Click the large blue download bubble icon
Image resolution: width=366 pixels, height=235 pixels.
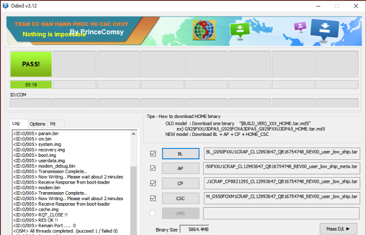(324, 30)
